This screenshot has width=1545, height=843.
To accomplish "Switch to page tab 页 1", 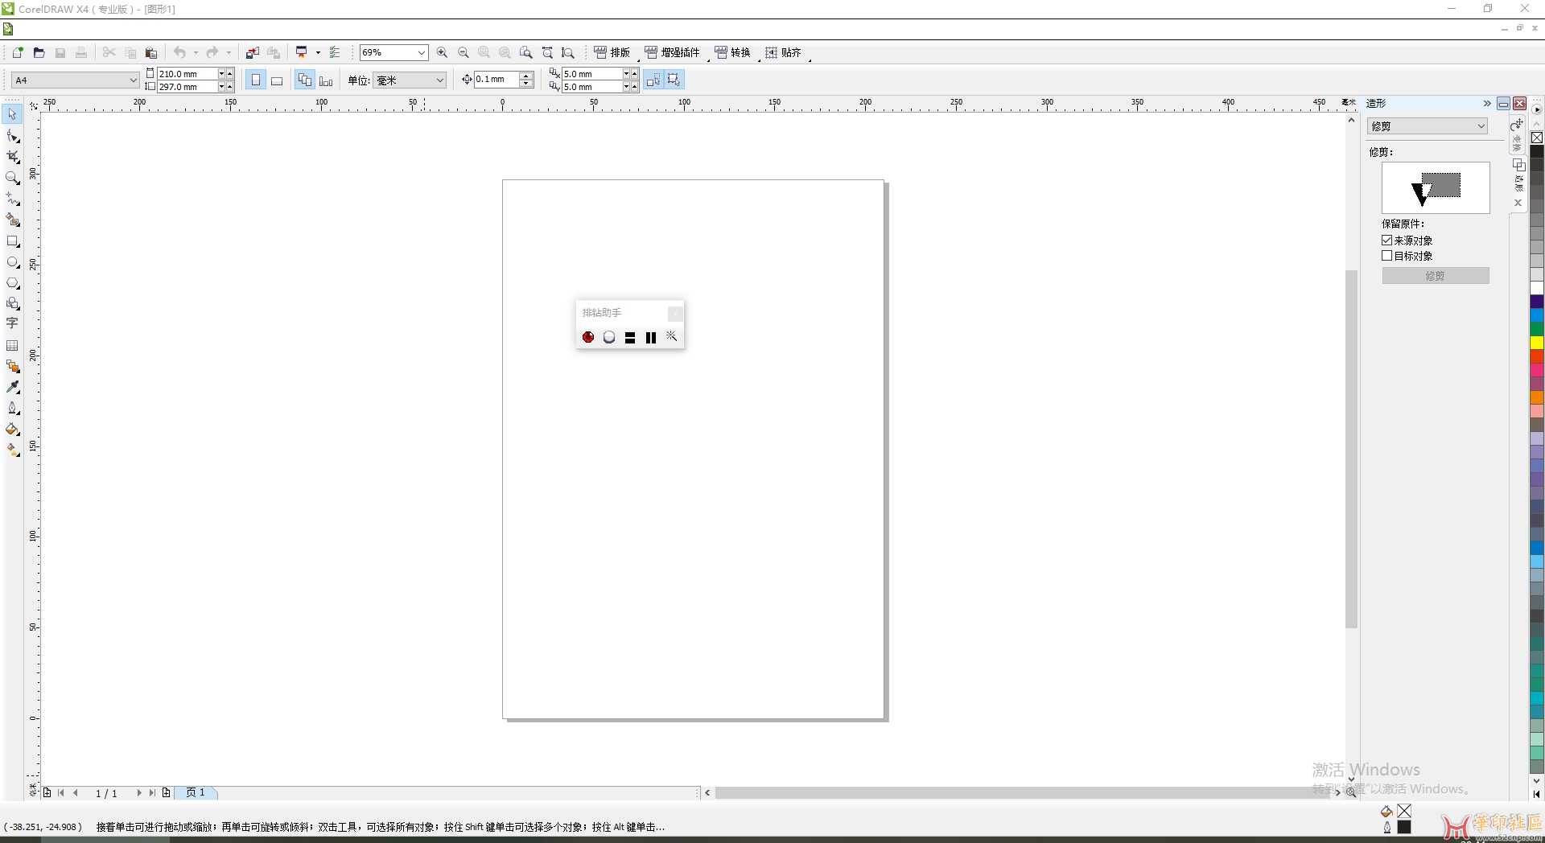I will pyautogui.click(x=196, y=792).
